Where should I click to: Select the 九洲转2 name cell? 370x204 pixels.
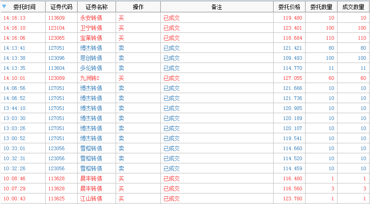[x=90, y=78]
